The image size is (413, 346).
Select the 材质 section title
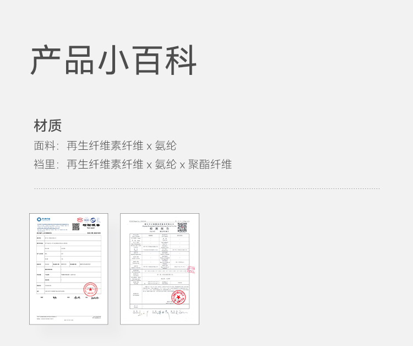point(48,126)
